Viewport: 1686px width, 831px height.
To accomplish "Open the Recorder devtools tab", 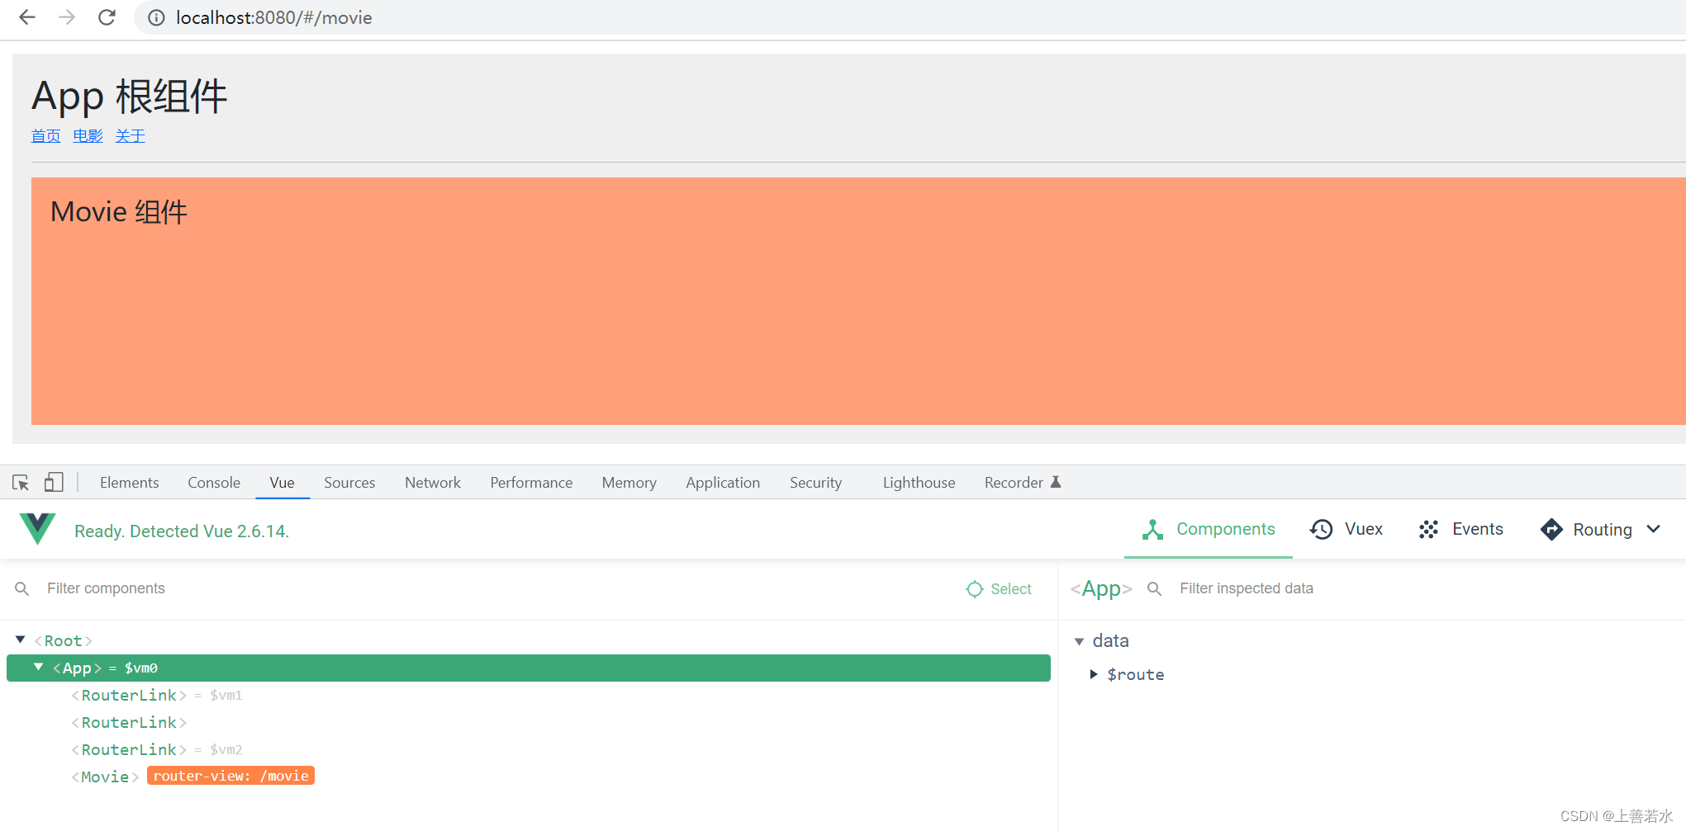I will 1022,483.
